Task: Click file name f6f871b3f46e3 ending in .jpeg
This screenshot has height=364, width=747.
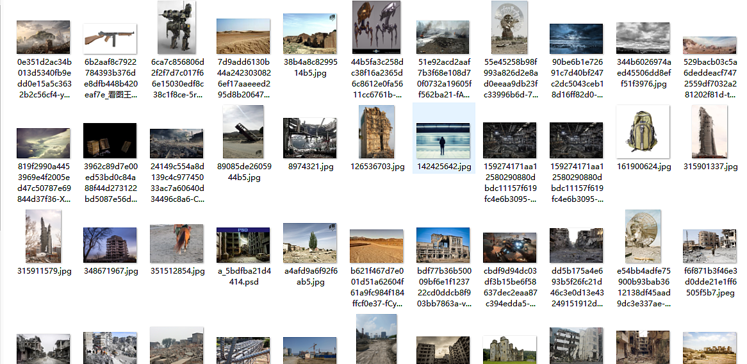Action: pos(710,282)
